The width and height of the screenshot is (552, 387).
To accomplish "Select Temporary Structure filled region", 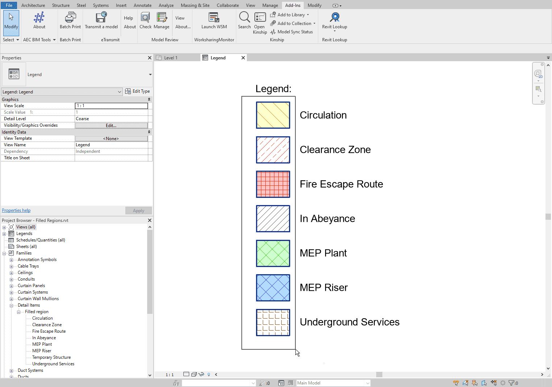I will point(51,357).
